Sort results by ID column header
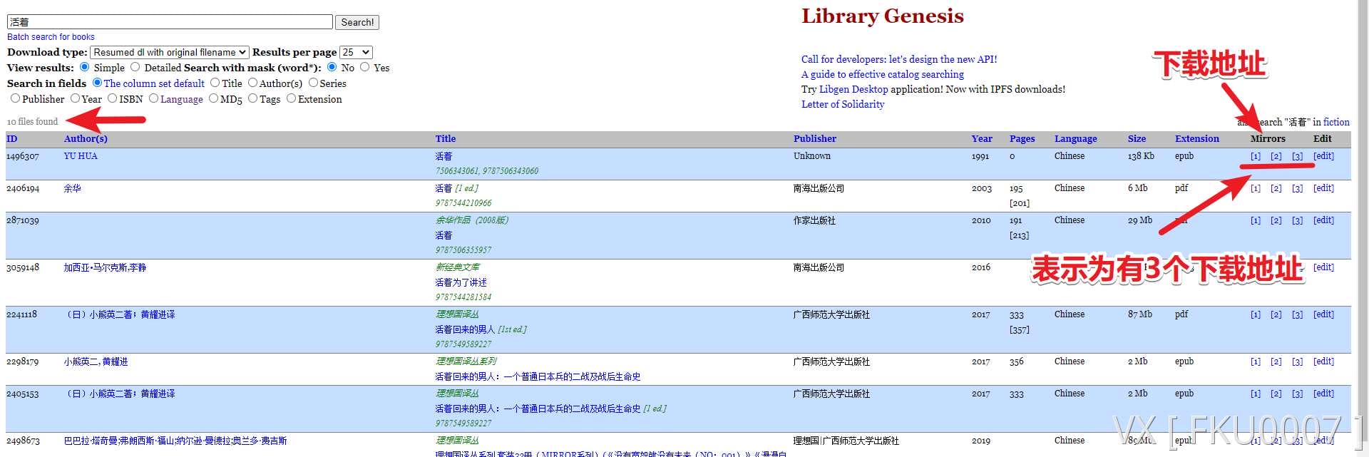The height and width of the screenshot is (457, 1369). [11, 138]
